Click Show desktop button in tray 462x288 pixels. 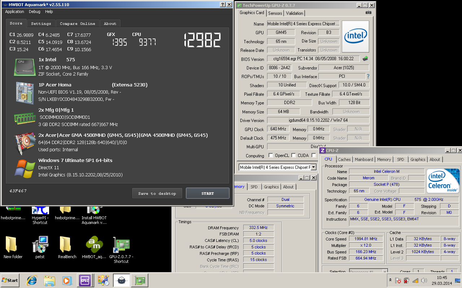tap(458, 280)
